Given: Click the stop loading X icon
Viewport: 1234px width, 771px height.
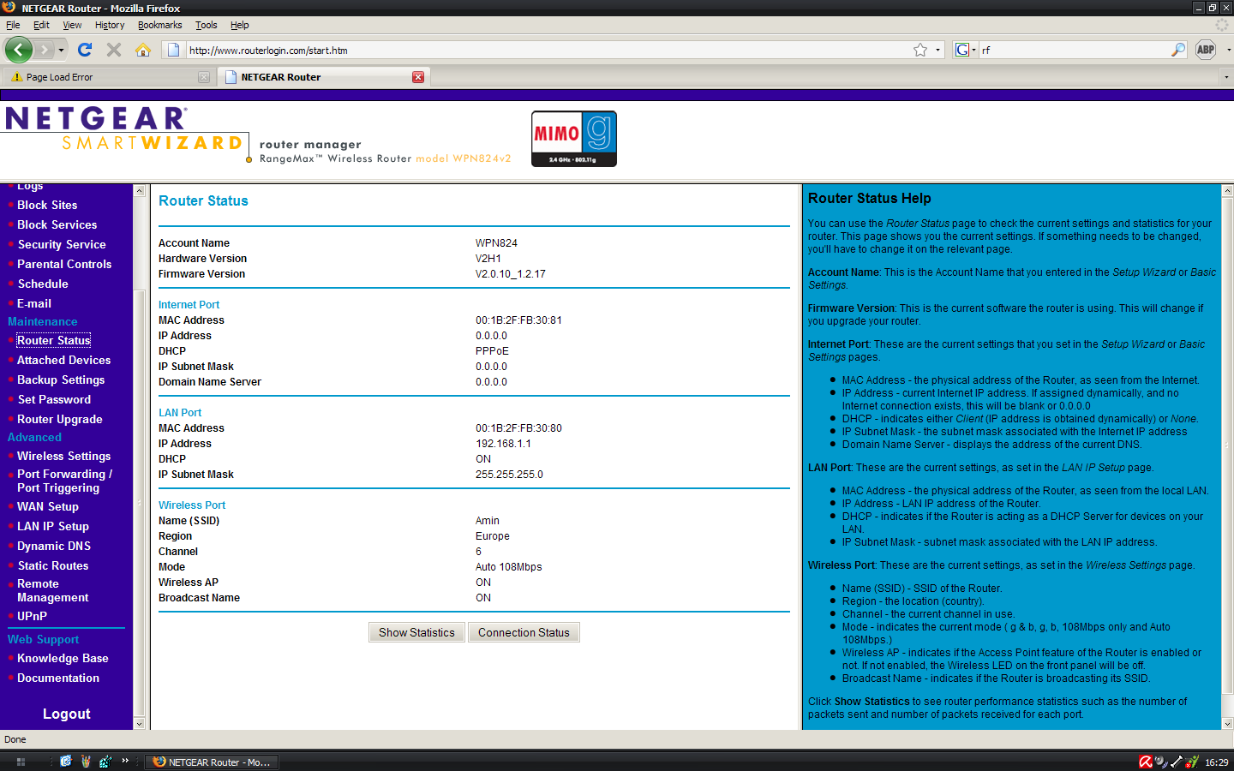Looking at the screenshot, I should 114,50.
